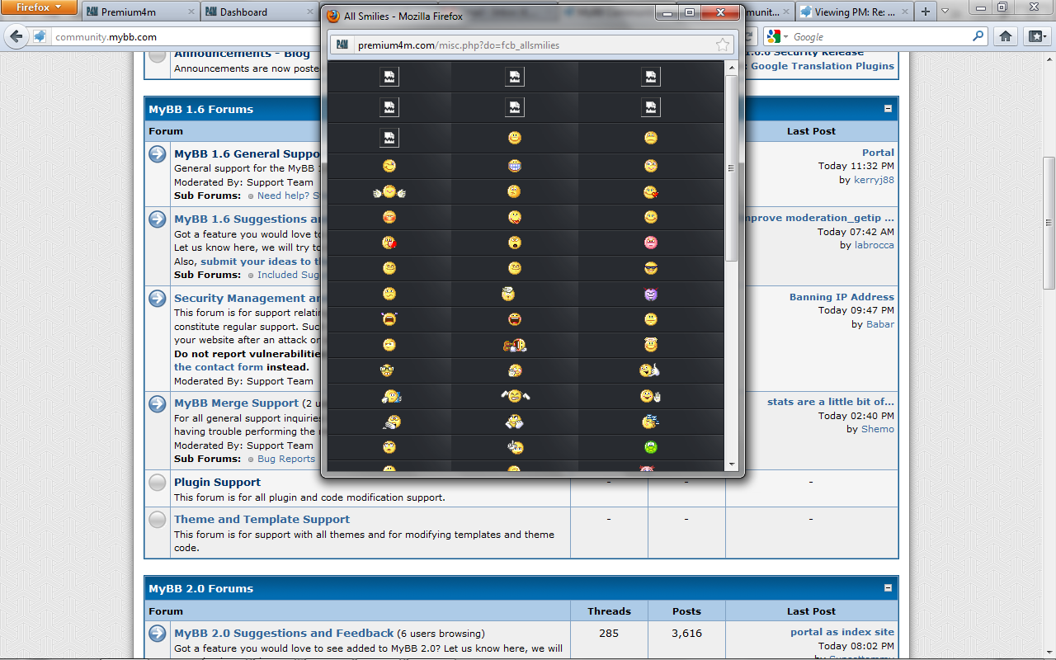Click the smilies popup scrollbar up arrow
The height and width of the screenshot is (660, 1056).
[x=731, y=68]
